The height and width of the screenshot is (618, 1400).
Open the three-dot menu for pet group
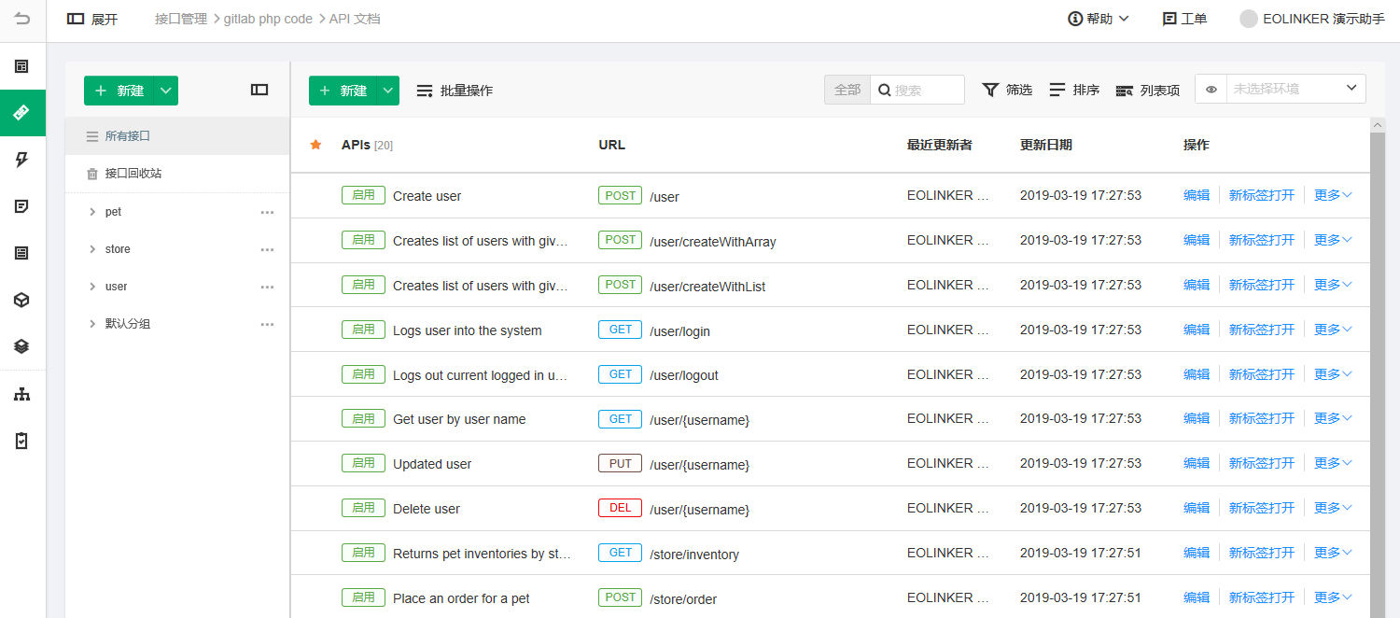pos(267,212)
